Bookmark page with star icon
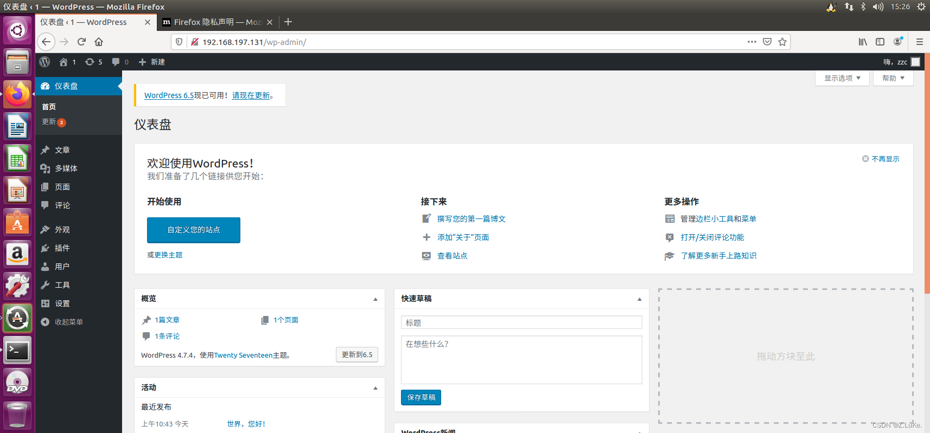This screenshot has width=930, height=433. point(782,42)
